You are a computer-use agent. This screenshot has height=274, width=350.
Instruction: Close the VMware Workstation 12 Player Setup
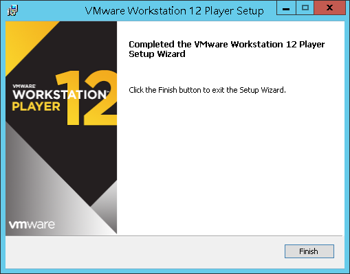click(330, 8)
